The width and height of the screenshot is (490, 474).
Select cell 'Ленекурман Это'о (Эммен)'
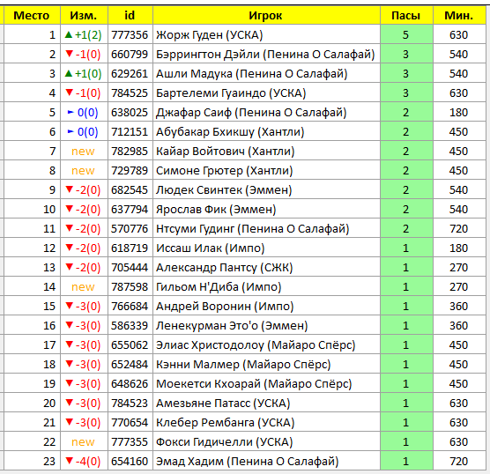(266, 325)
